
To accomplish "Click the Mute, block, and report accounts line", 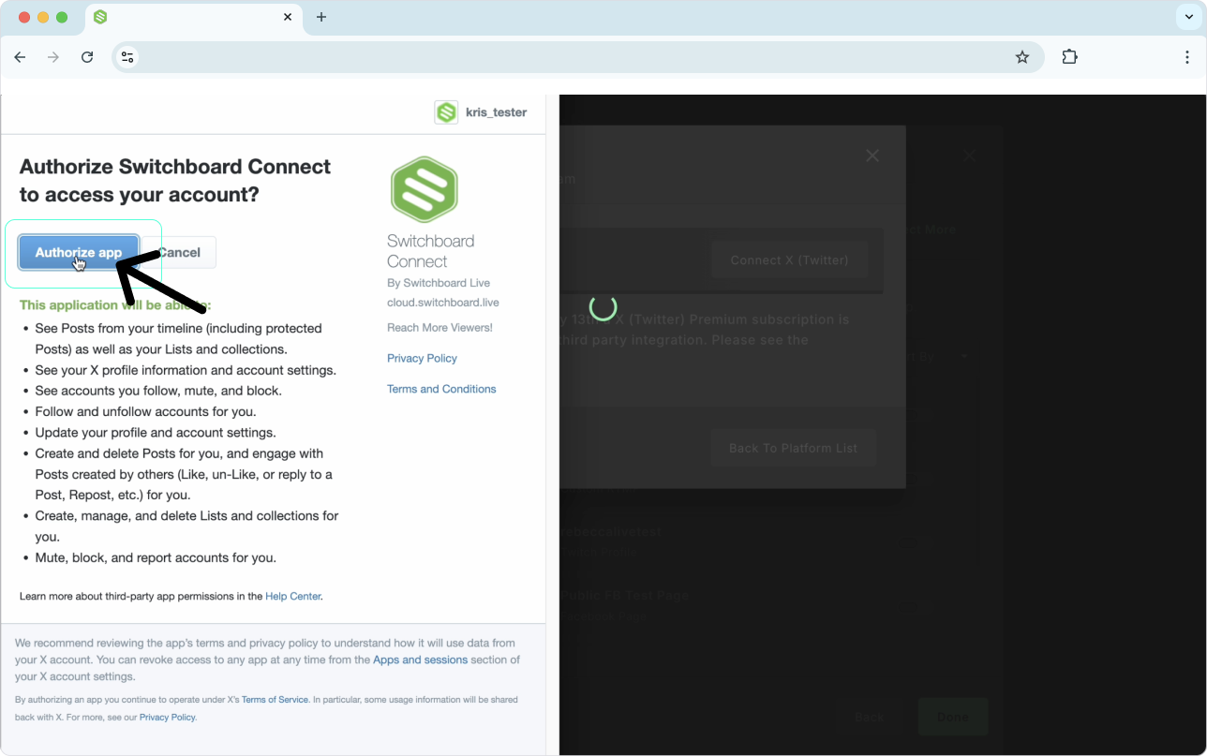I will (156, 557).
